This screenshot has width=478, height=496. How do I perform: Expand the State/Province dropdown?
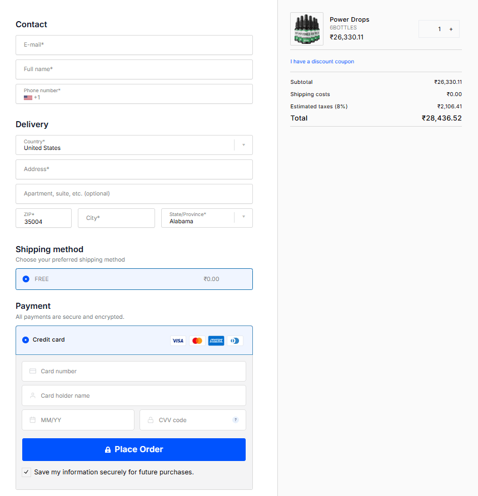click(x=243, y=218)
